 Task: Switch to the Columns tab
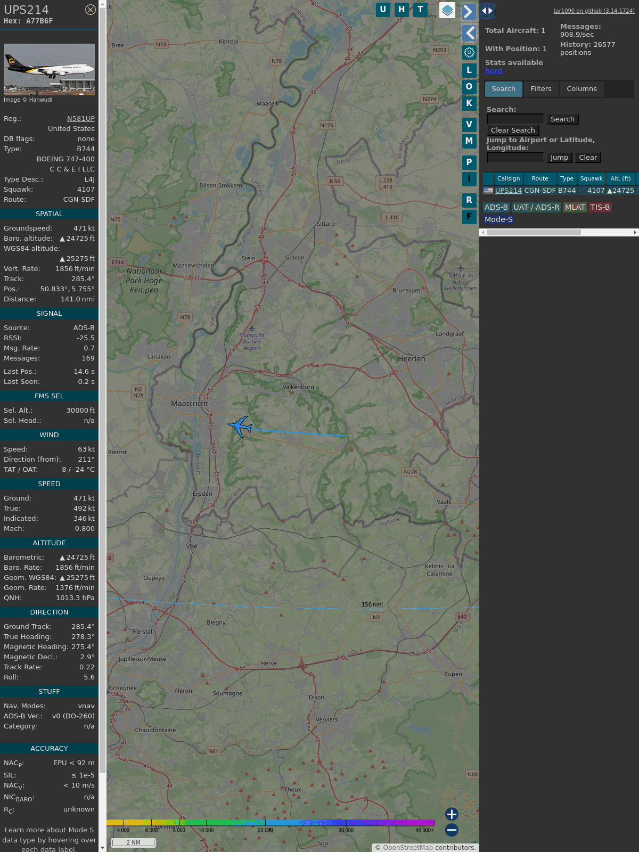click(581, 89)
